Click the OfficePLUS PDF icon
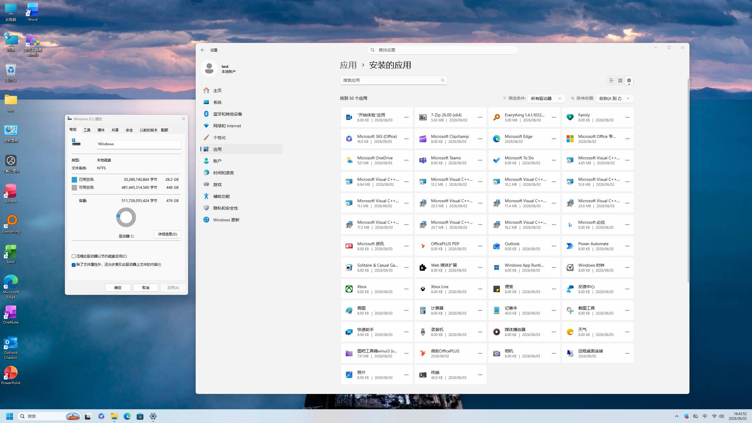The width and height of the screenshot is (752, 423). (423, 246)
